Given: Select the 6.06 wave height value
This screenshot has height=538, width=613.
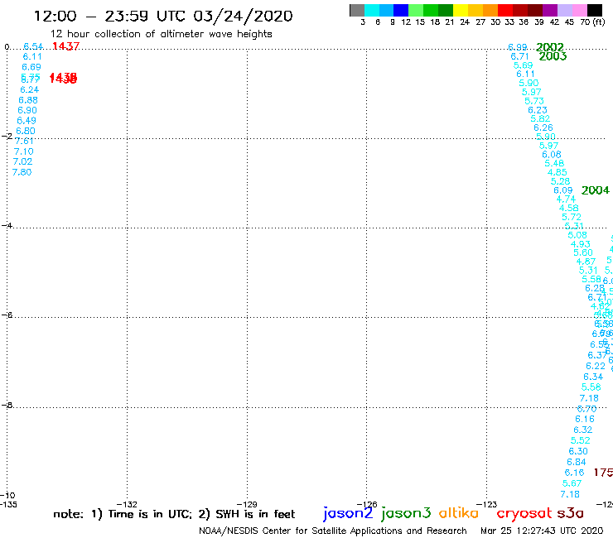Looking at the screenshot, I should click(x=552, y=155).
